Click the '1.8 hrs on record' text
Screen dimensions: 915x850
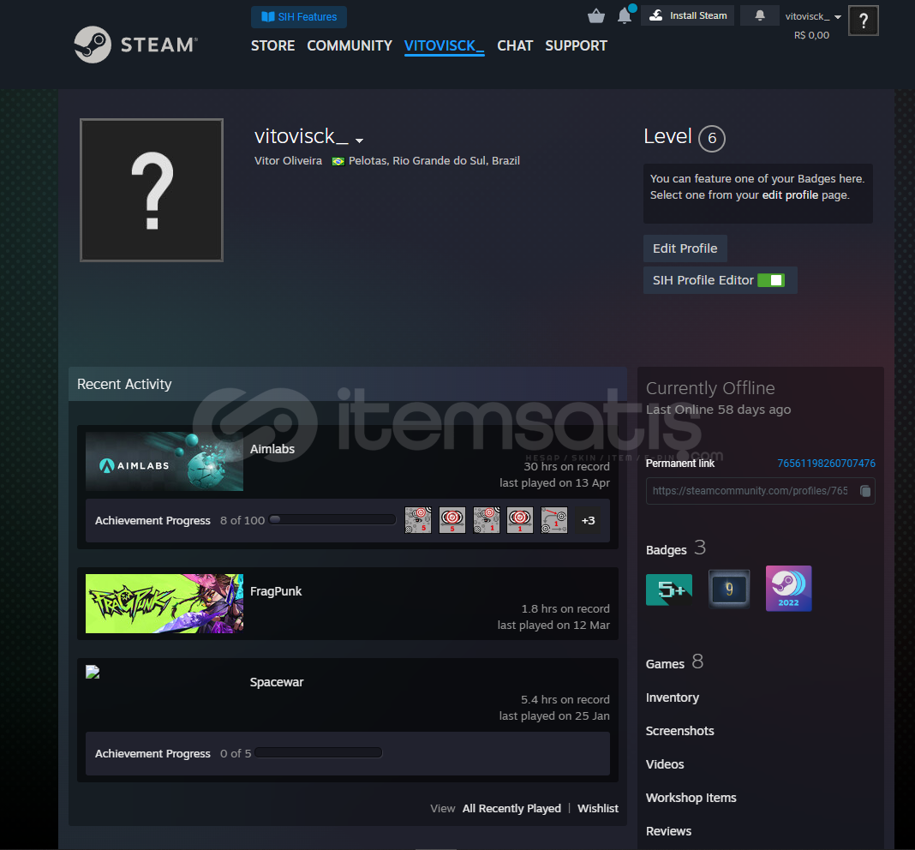[x=565, y=609]
